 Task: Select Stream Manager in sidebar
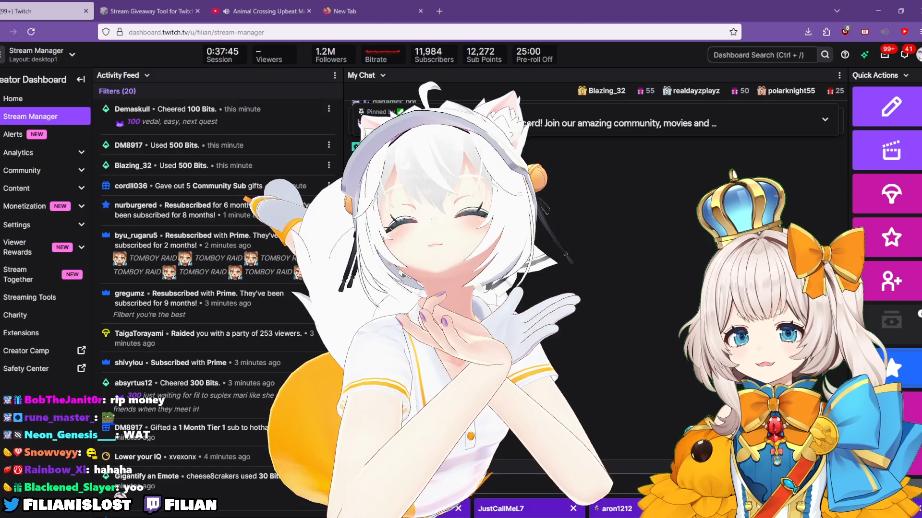pyautogui.click(x=46, y=116)
